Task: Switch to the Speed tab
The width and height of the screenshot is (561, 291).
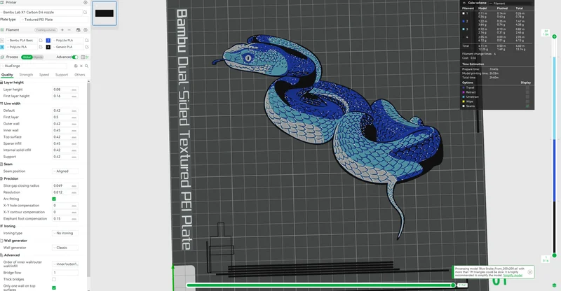Action: (x=44, y=75)
